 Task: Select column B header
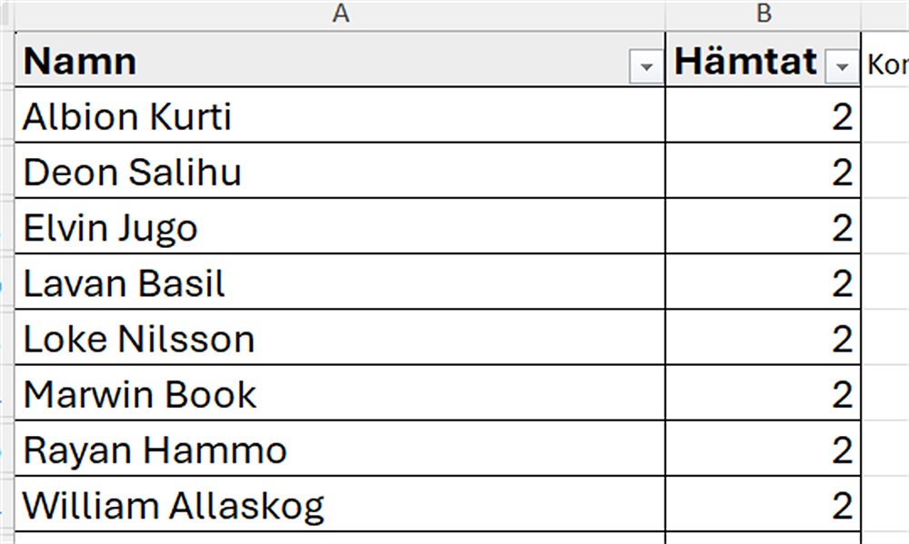pyautogui.click(x=763, y=14)
